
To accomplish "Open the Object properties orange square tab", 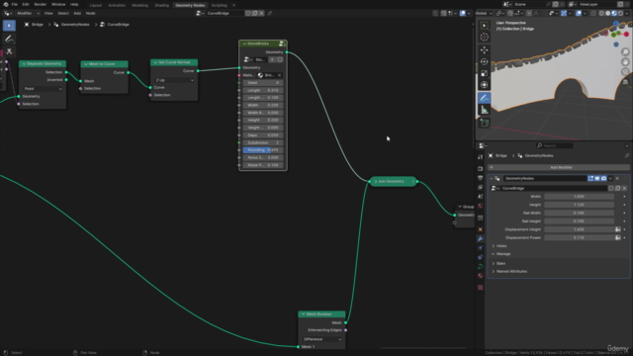I will point(480,229).
